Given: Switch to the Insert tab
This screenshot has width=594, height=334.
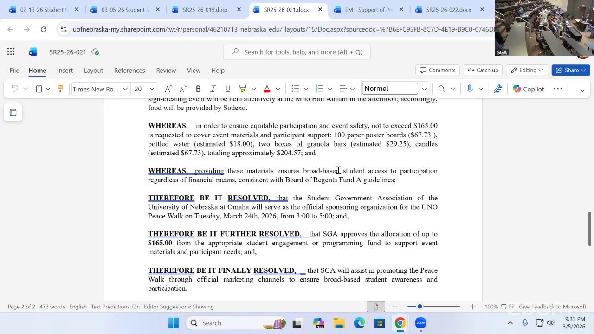Looking at the screenshot, I should click(65, 71).
